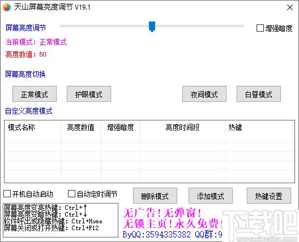Click the ByQQ:3594335382 text
Image resolution: width=299 pixels, height=242 pixels.
[x=156, y=235]
